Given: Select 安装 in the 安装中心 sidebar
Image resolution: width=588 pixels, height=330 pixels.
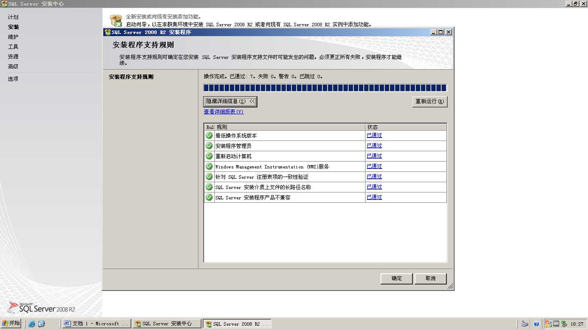Looking at the screenshot, I should point(13,27).
